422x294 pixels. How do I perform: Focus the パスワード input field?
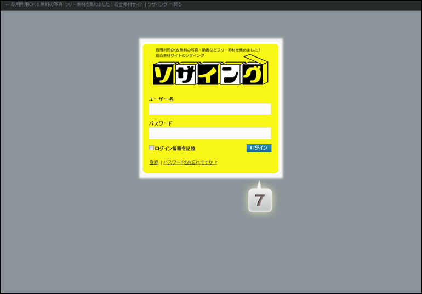(x=210, y=133)
